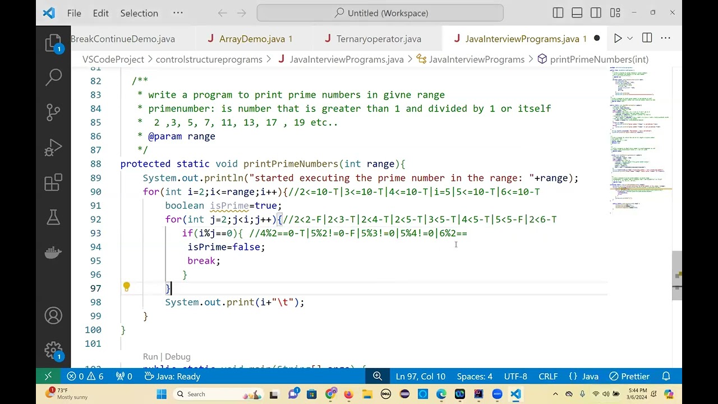Open the Explorer view in the activity bar
This screenshot has height=404, width=718.
click(53, 43)
